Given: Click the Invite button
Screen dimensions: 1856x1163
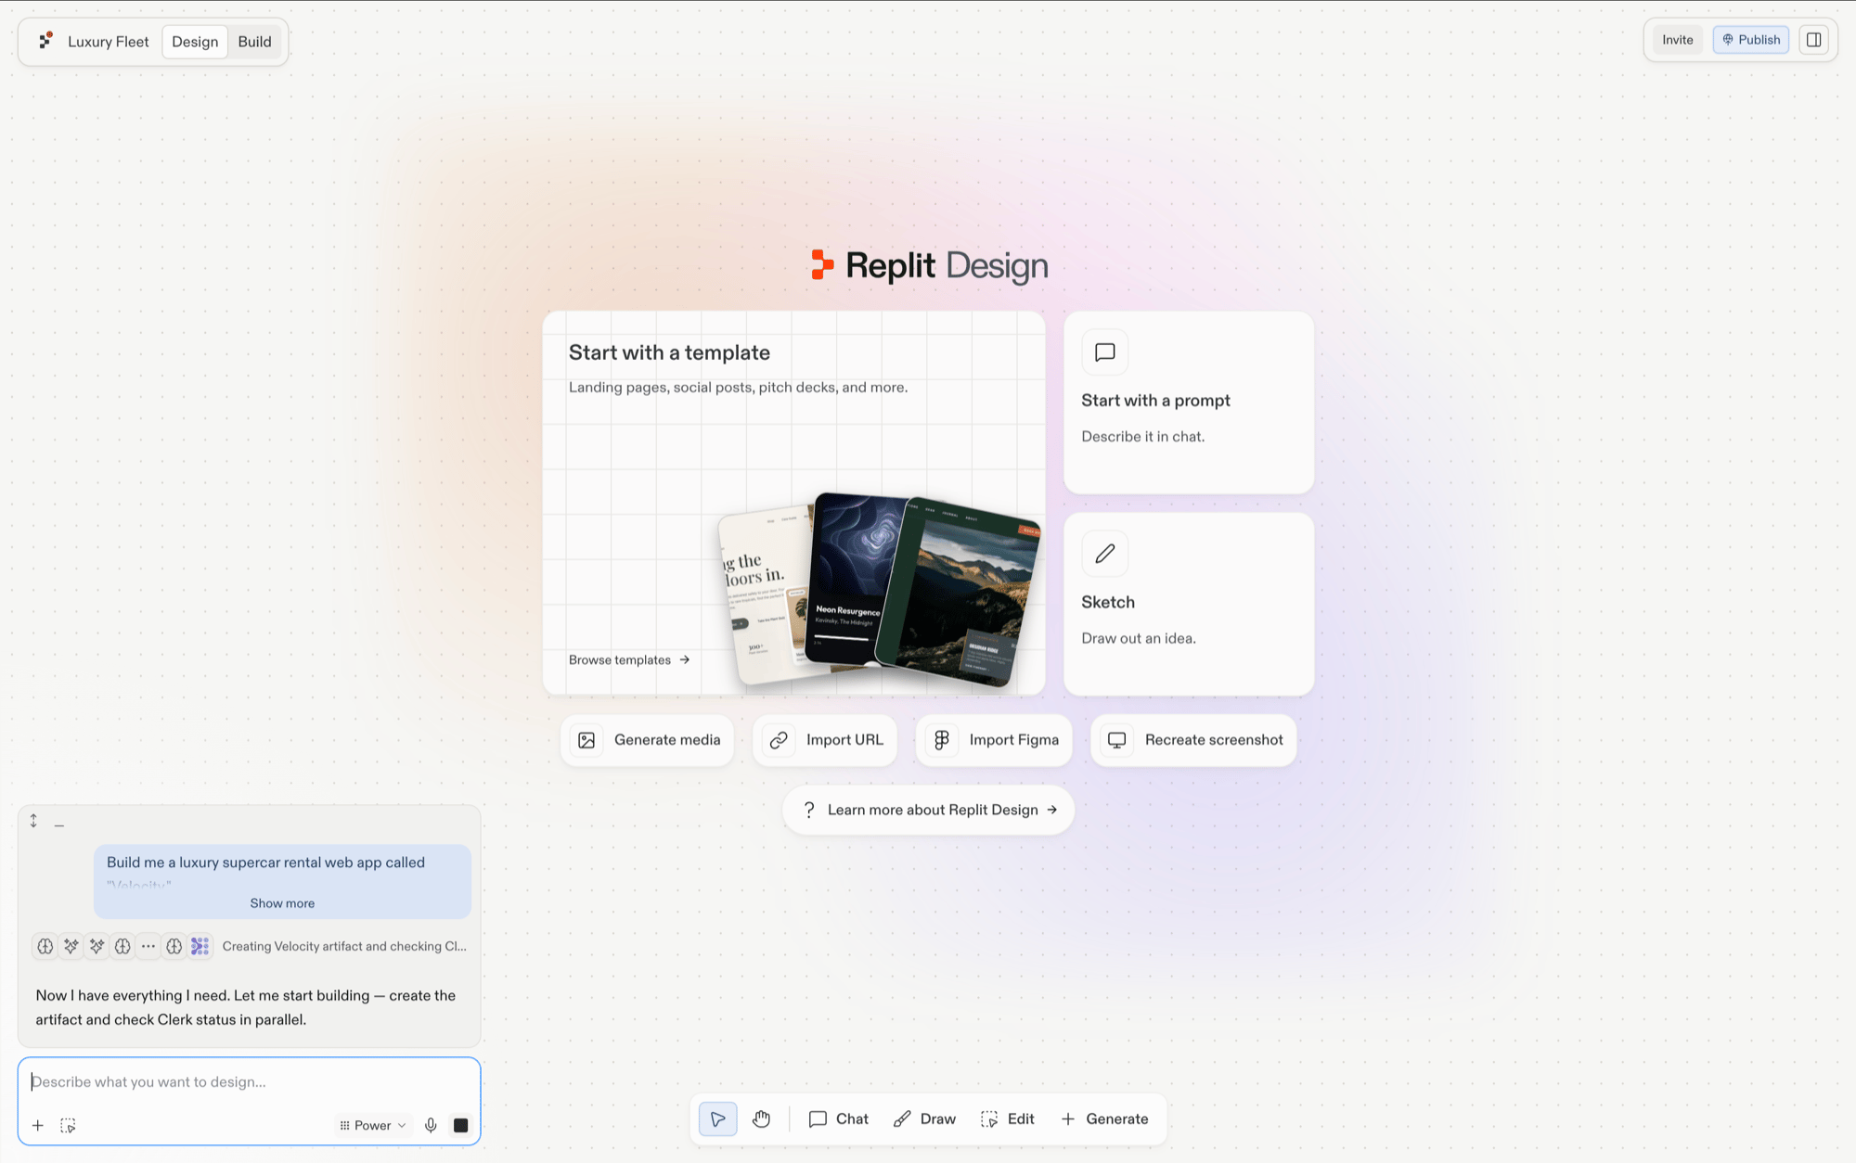Looking at the screenshot, I should point(1677,40).
